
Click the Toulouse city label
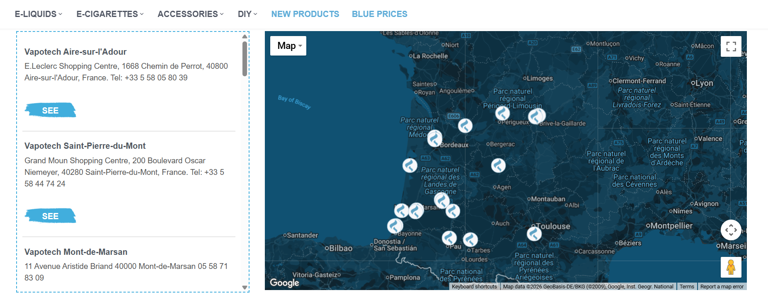pos(553,226)
